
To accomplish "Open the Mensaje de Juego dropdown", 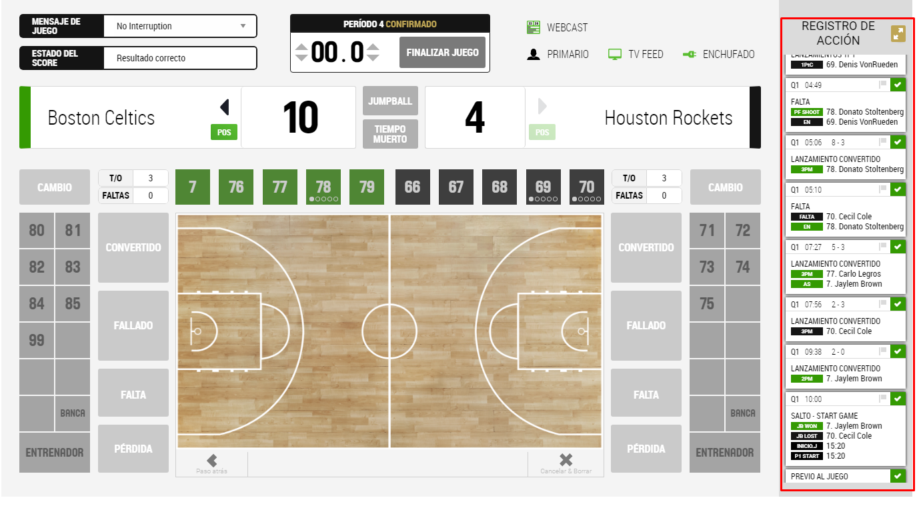I will [180, 26].
